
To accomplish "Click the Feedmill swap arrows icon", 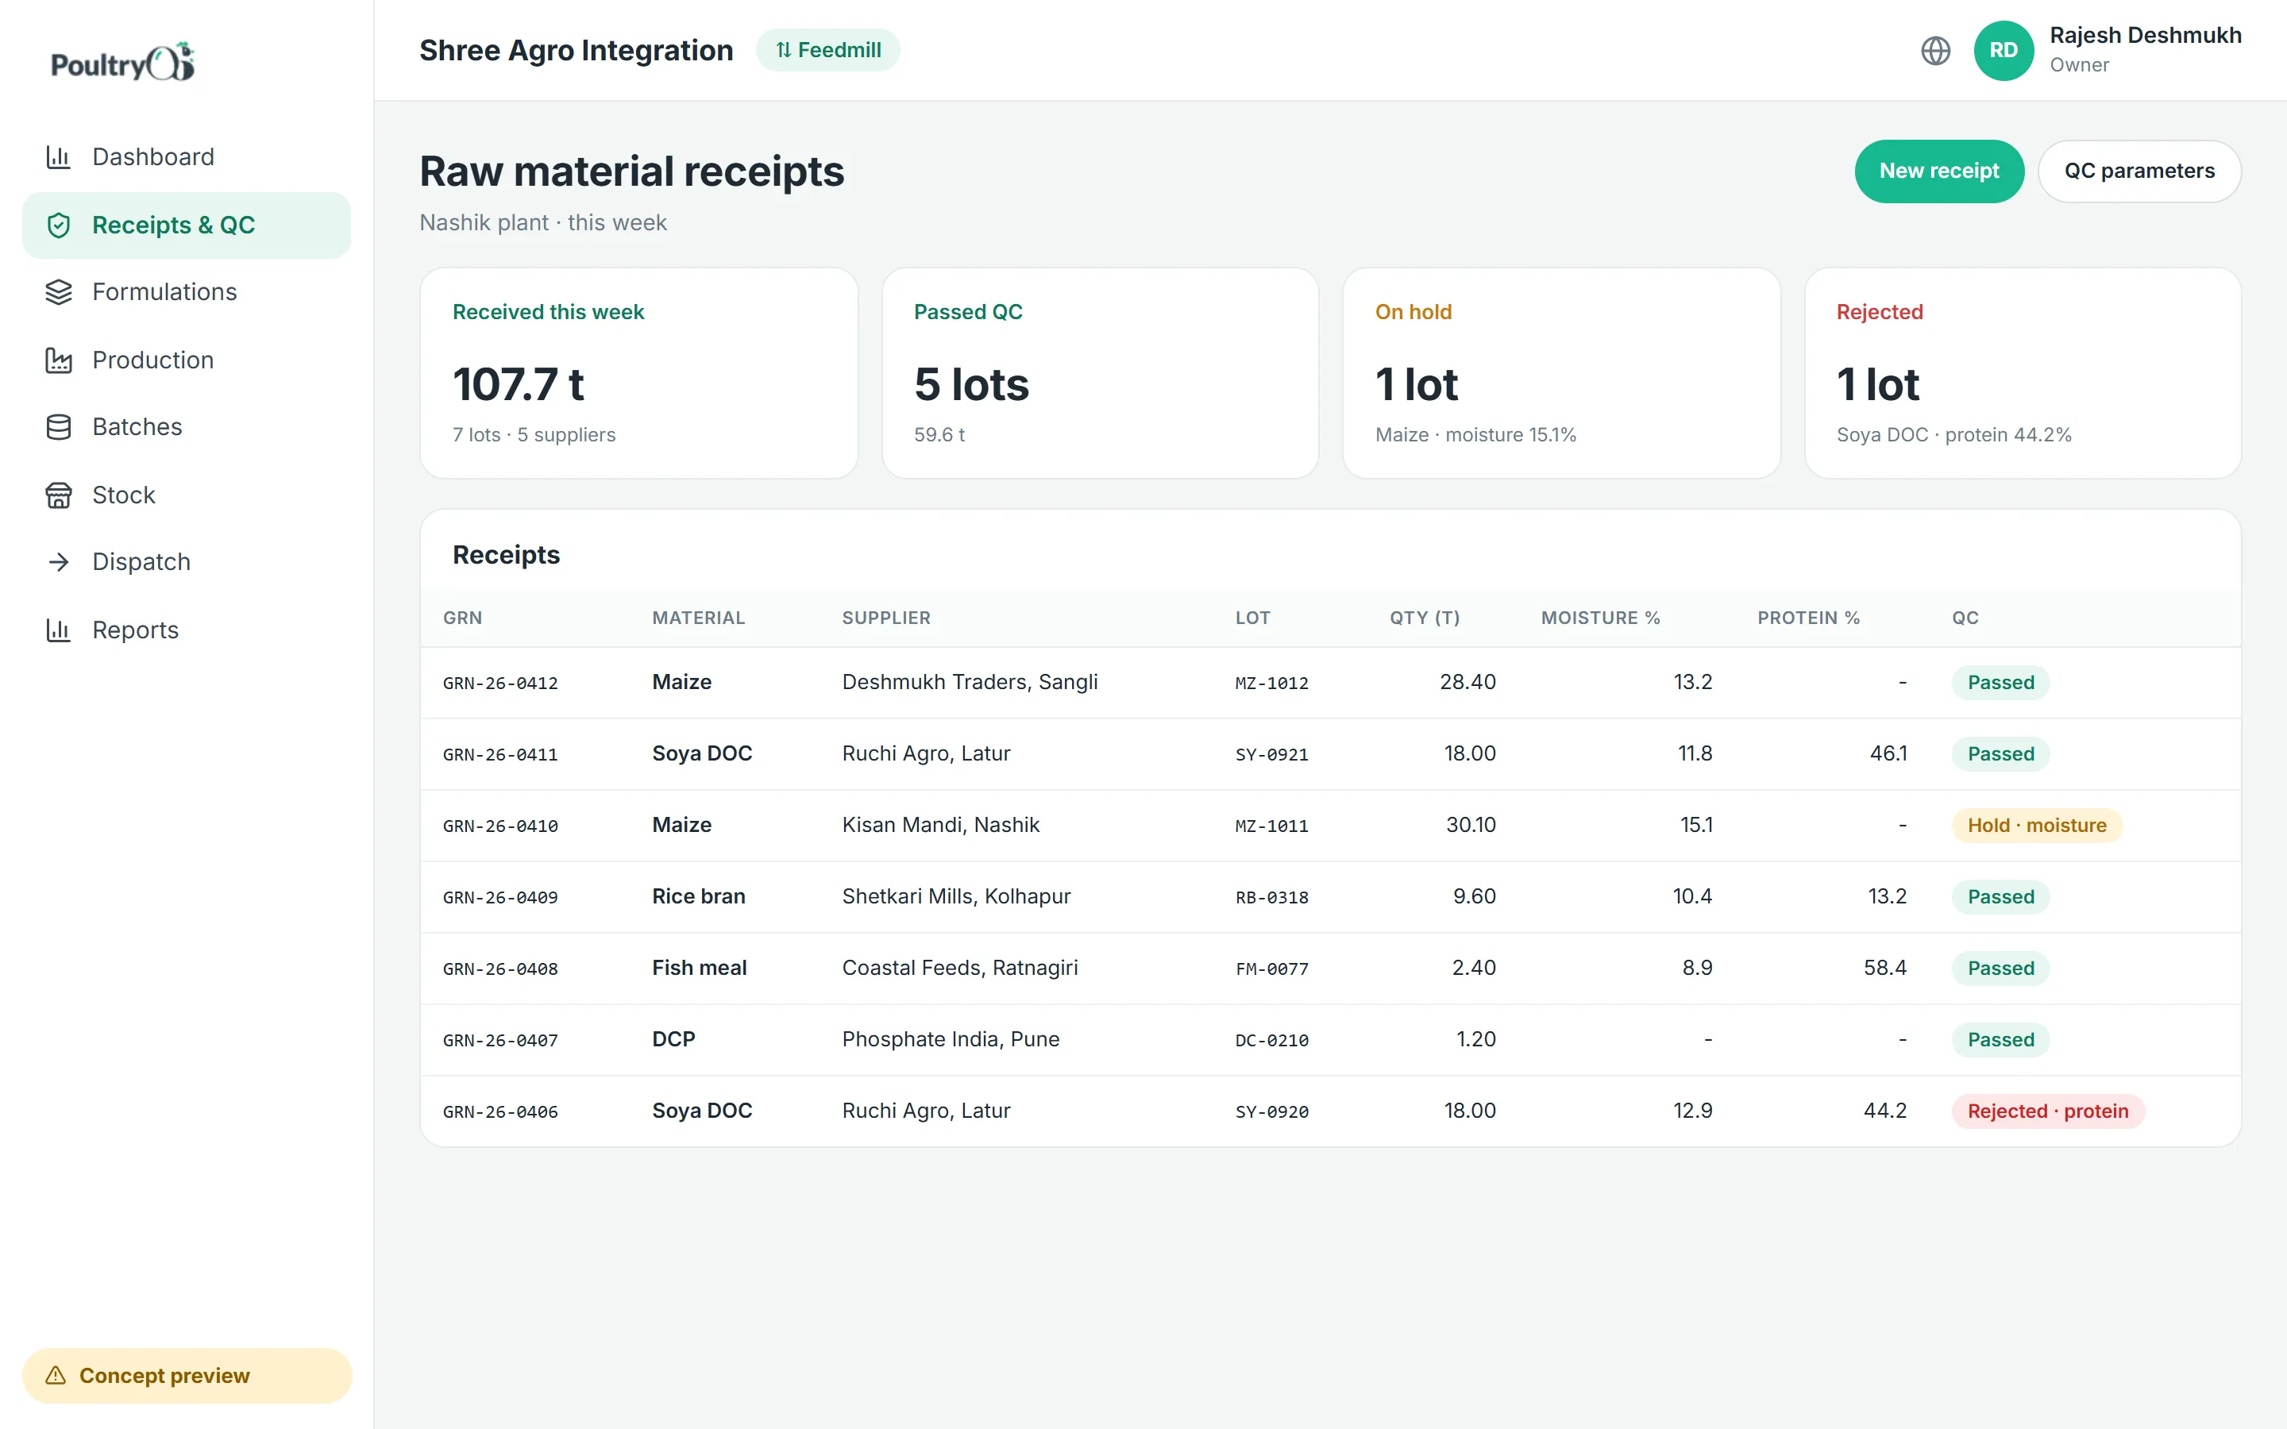I will [x=784, y=50].
